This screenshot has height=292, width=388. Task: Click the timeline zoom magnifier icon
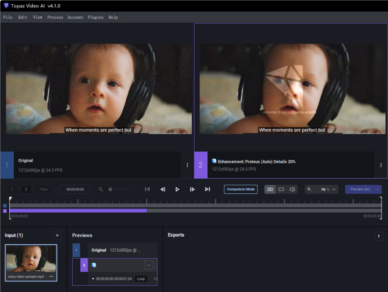[x=101, y=189]
